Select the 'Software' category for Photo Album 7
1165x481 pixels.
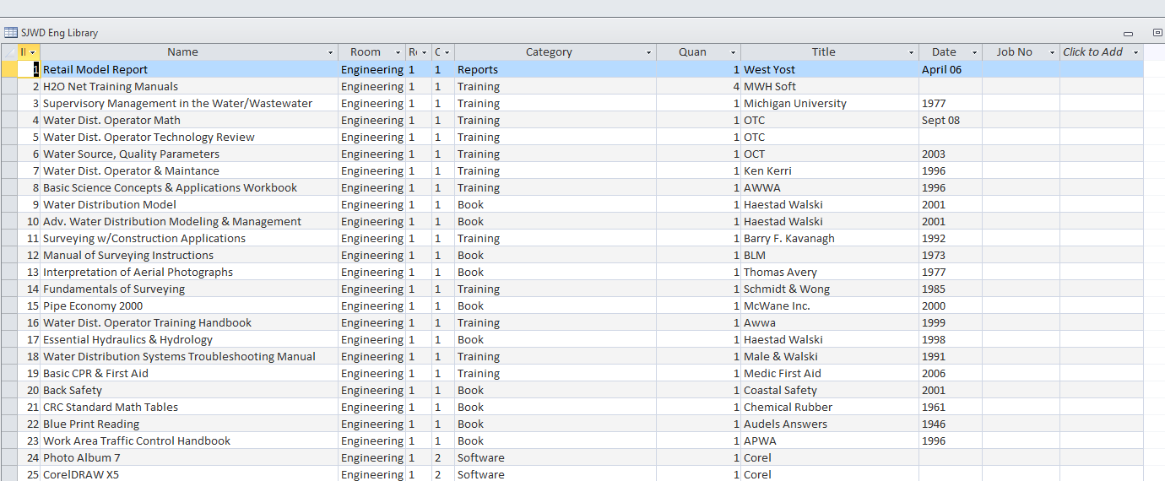coord(555,457)
